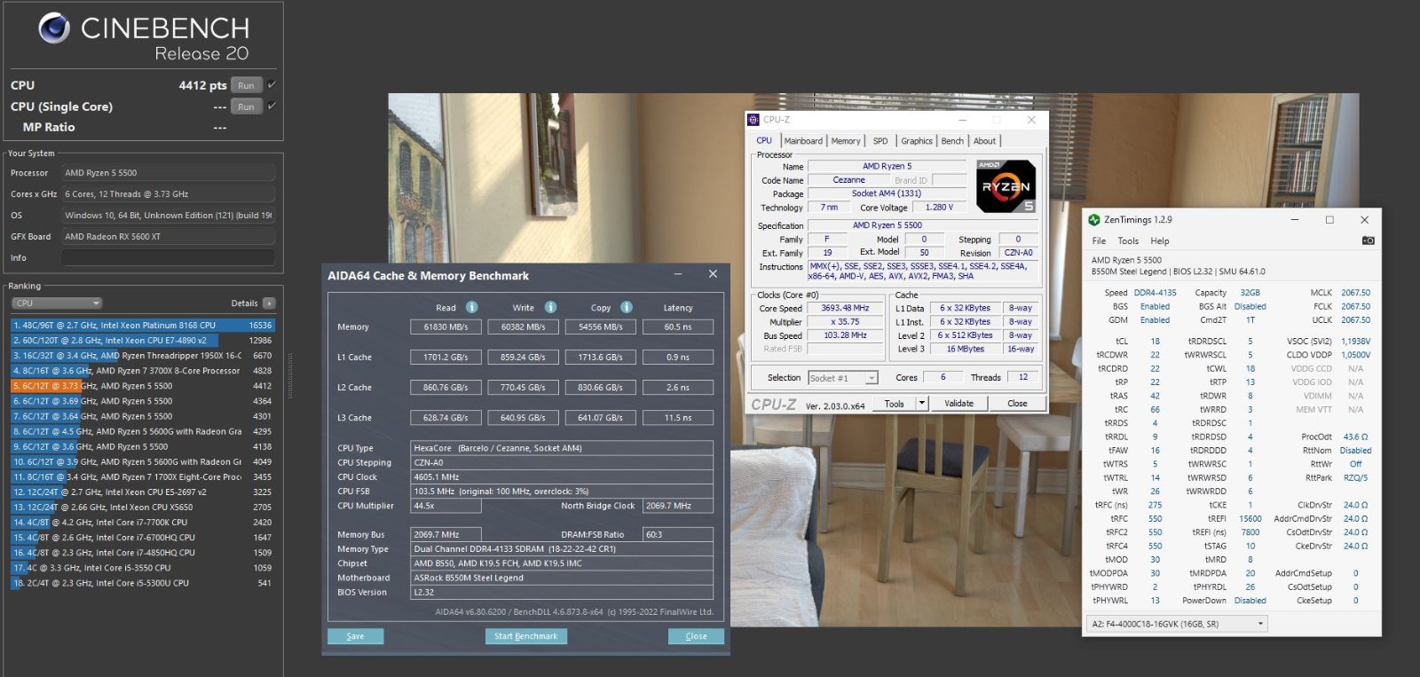Click the info icon beside Write in AIDA64
This screenshot has height=677, width=1420.
550,307
